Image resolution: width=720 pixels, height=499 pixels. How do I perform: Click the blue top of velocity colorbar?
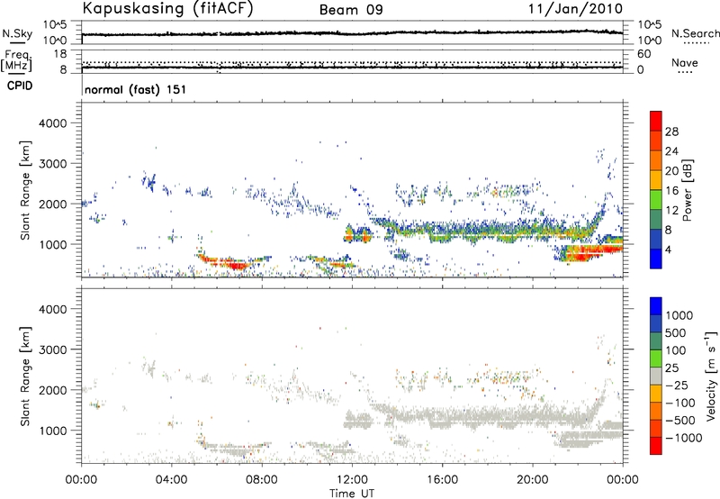point(656,306)
